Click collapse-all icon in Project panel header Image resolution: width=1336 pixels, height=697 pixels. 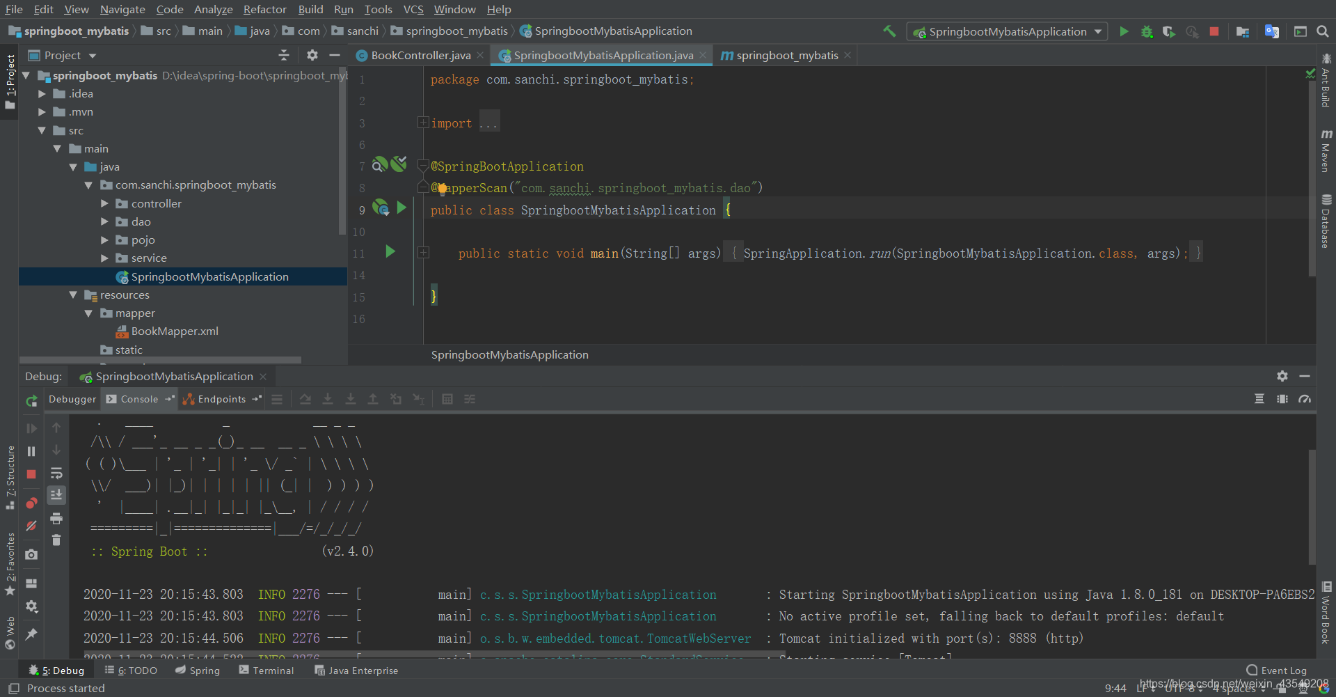283,55
